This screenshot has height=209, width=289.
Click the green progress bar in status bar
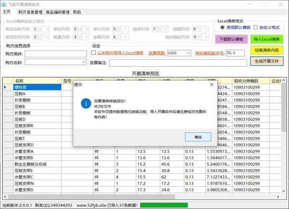(x=164, y=206)
